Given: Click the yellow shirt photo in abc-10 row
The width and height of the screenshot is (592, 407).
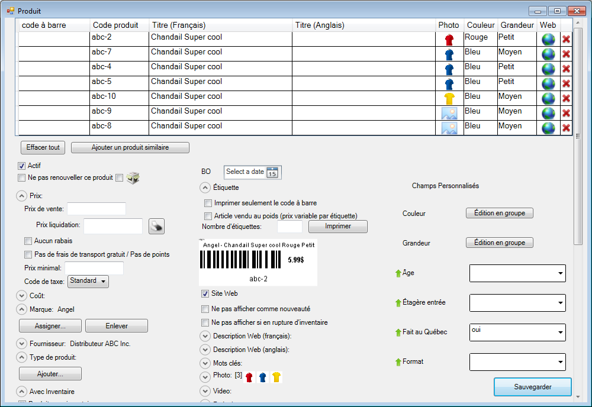Looking at the screenshot, I should tap(449, 98).
